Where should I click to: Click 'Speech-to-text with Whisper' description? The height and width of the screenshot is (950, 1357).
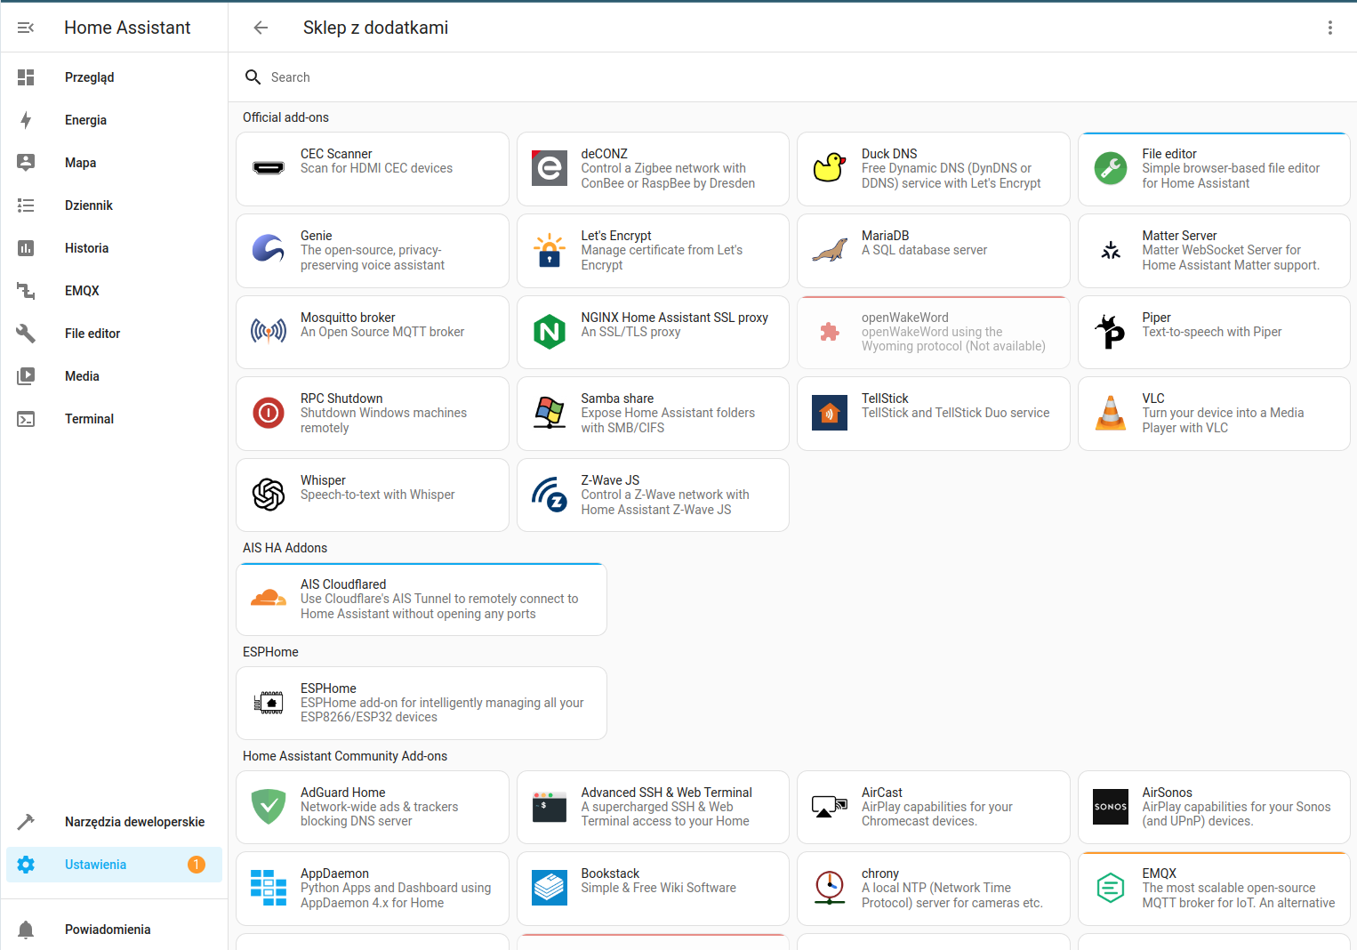378,495
